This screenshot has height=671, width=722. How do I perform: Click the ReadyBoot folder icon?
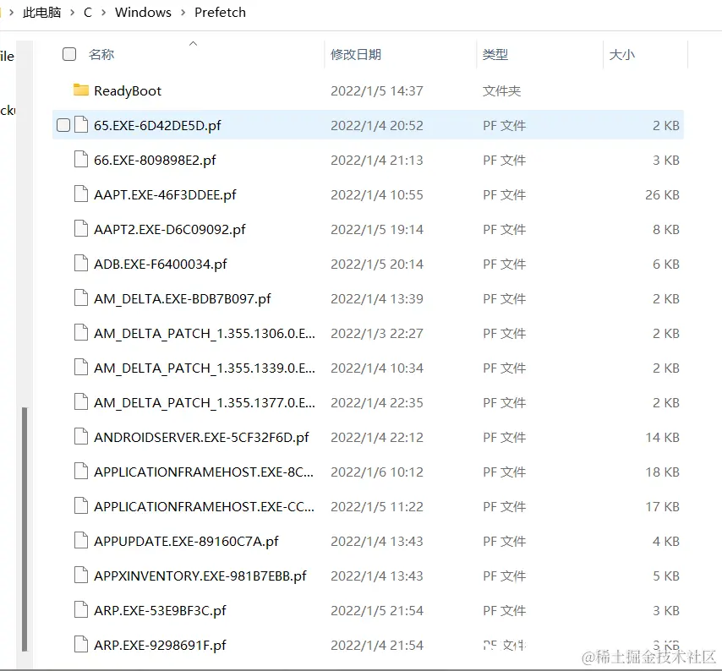[81, 90]
